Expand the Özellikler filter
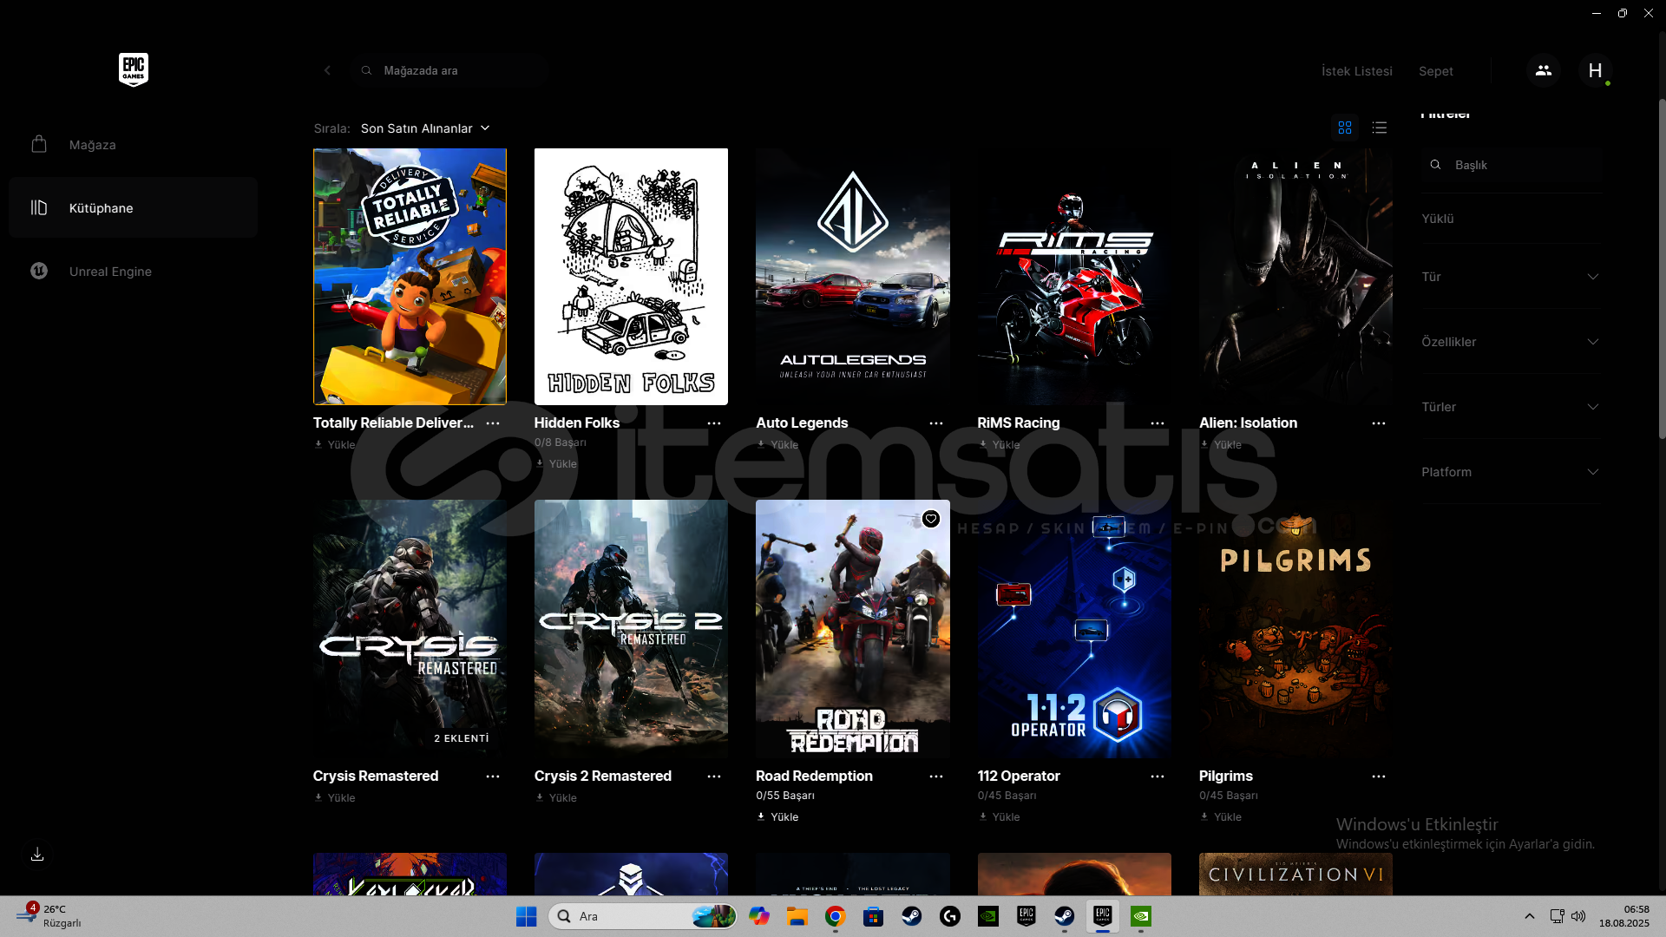The image size is (1666, 937). point(1511,342)
